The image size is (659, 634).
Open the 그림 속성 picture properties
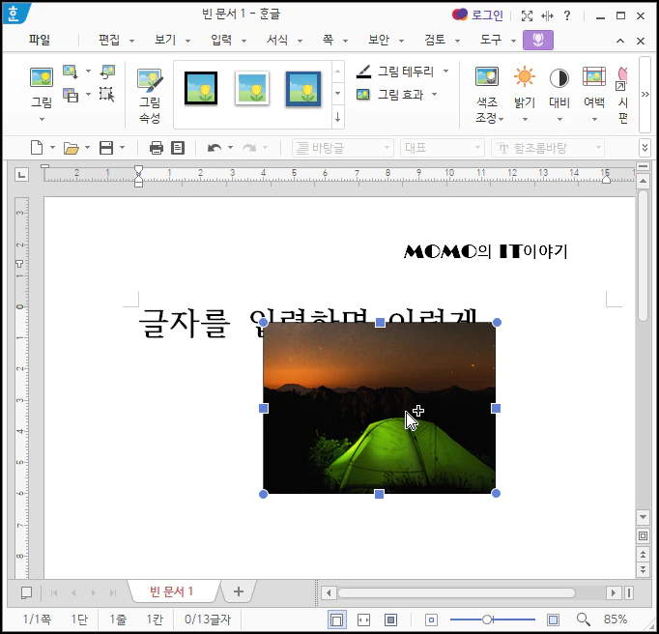pos(150,96)
